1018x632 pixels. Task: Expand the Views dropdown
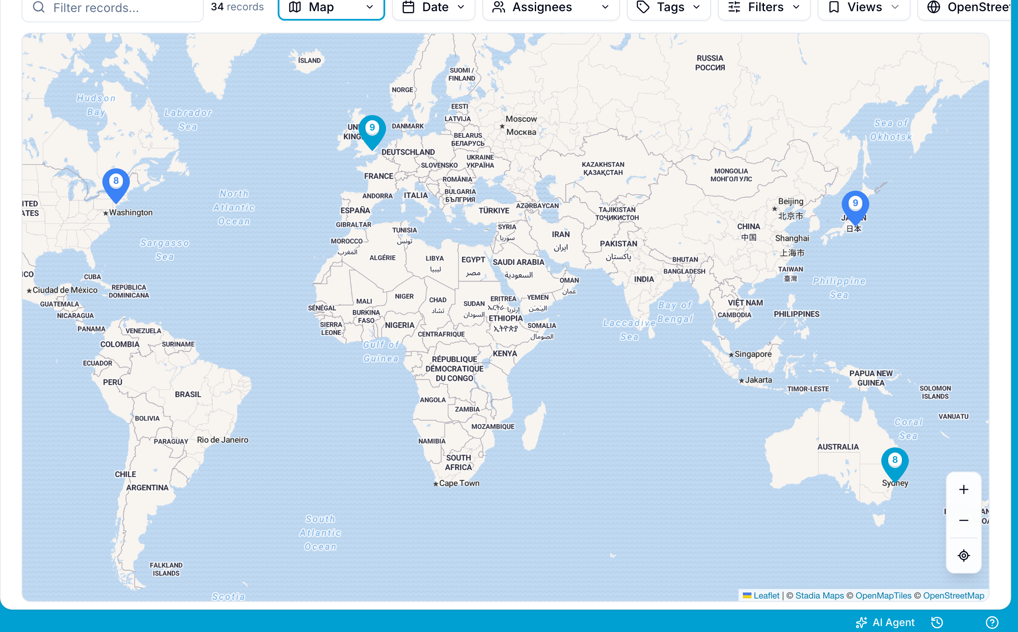[x=864, y=8]
